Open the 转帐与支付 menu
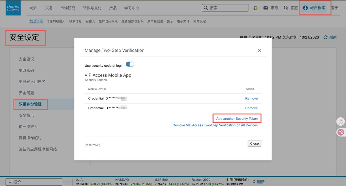 tap(92, 8)
